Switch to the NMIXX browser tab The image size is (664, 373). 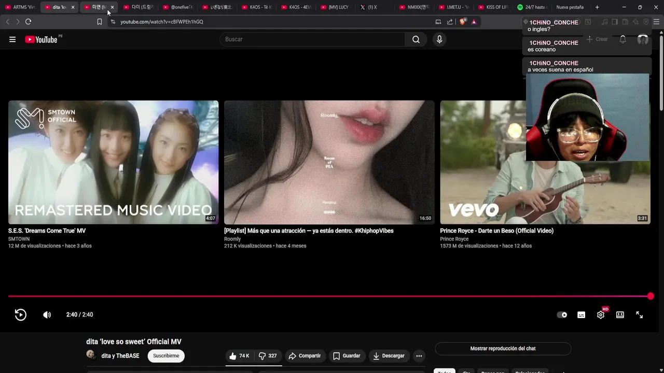415,7
